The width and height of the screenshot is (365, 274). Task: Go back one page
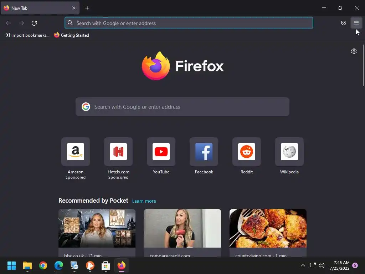pos(9,23)
